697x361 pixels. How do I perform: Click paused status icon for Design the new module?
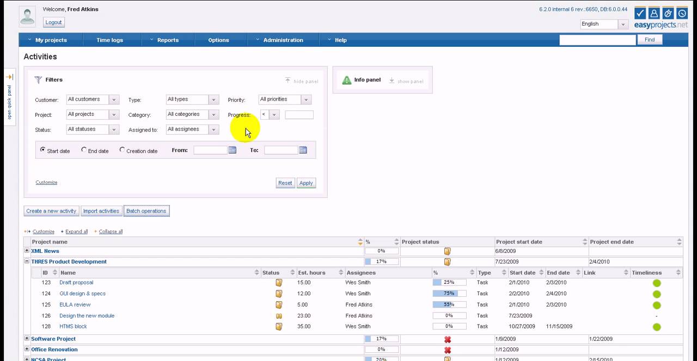(x=279, y=316)
